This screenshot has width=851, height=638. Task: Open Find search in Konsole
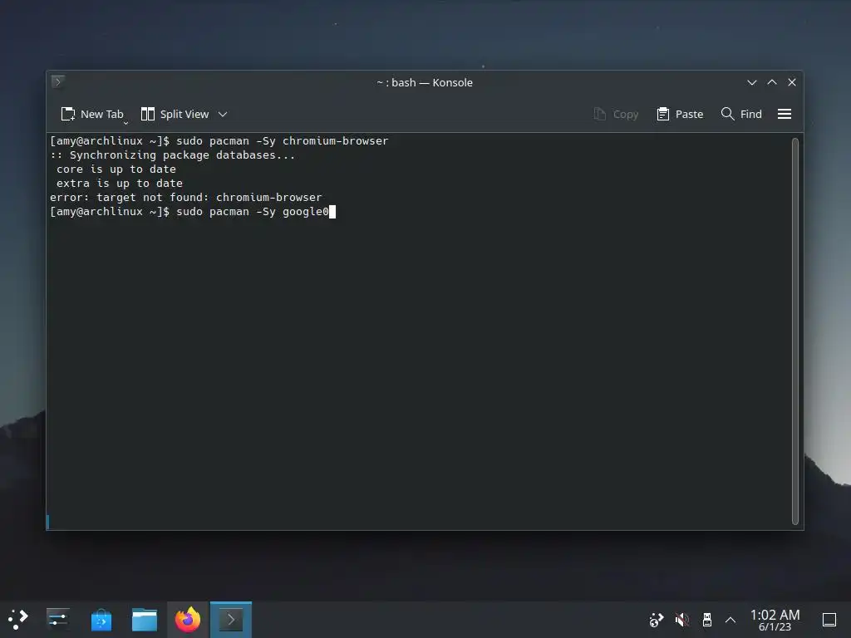(x=741, y=114)
